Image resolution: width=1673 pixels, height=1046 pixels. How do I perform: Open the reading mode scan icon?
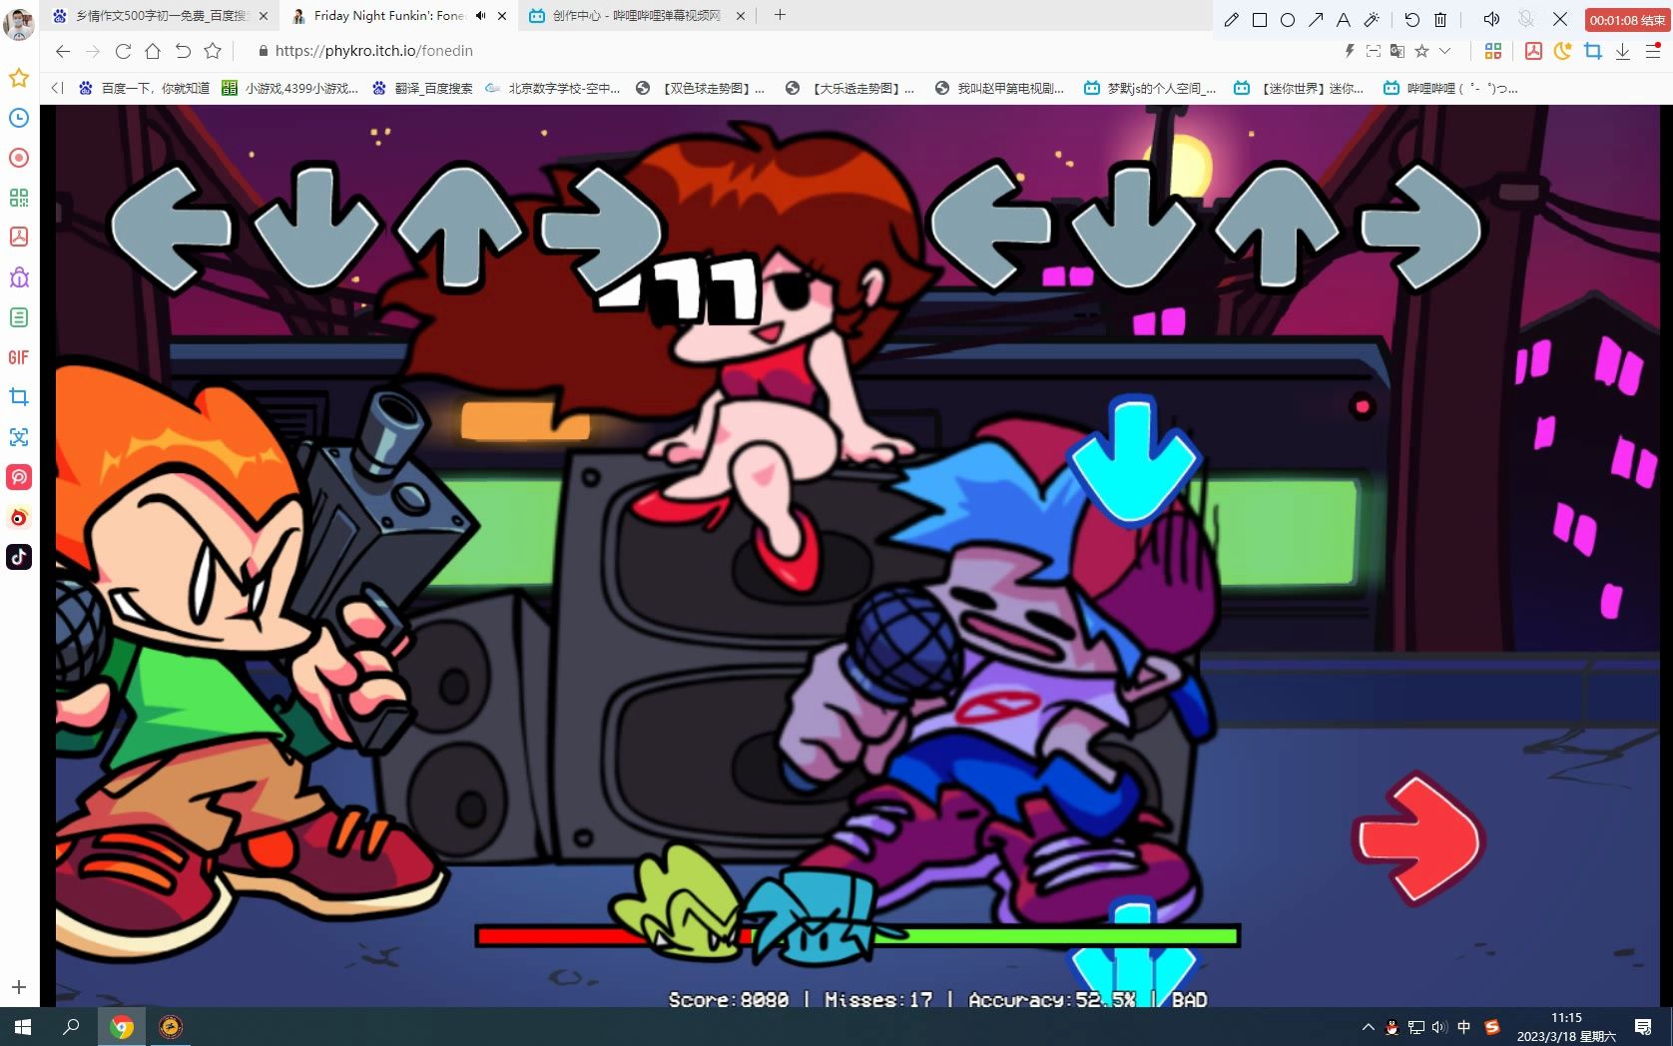(1374, 51)
